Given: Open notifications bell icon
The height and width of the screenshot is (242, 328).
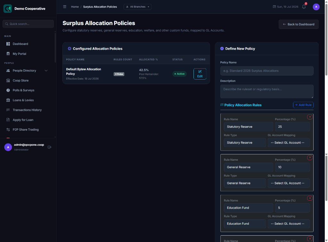Looking at the screenshot, I should [304, 7].
